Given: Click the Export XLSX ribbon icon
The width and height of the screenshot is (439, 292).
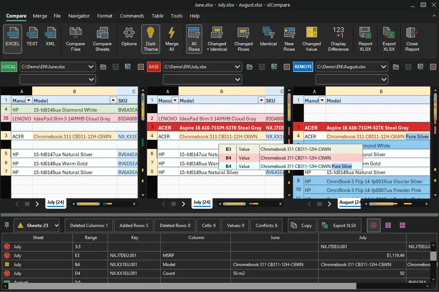Looking at the screenshot, I should [x=389, y=39].
